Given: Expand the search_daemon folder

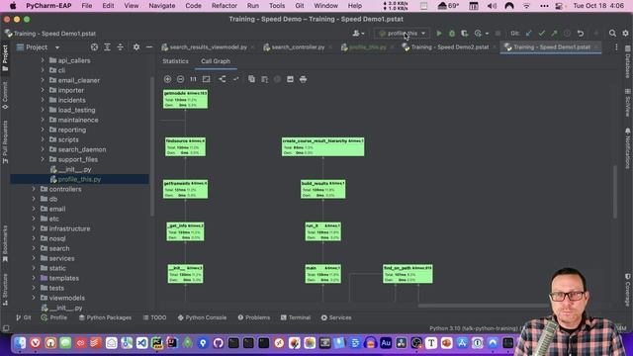Looking at the screenshot, I should coord(43,149).
